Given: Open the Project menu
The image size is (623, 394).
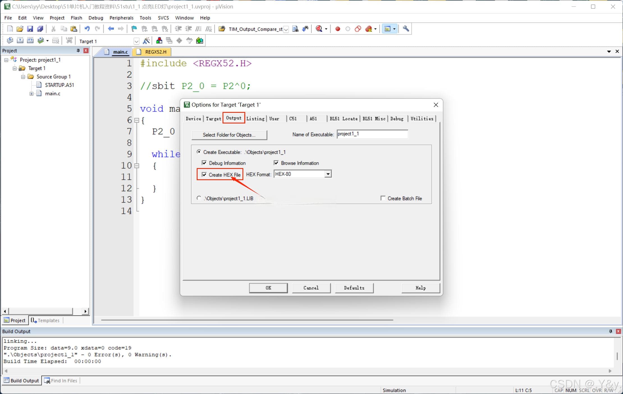Looking at the screenshot, I should tap(57, 18).
